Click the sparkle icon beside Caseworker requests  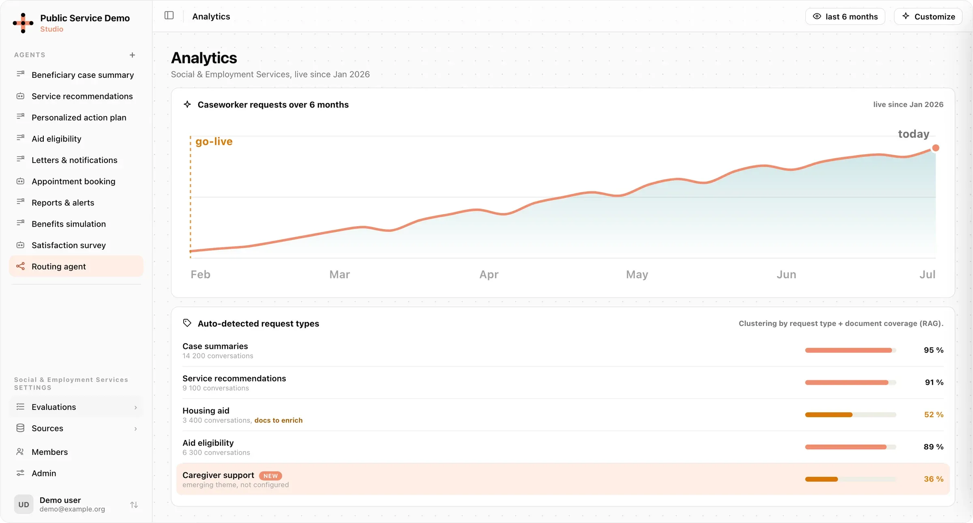187,105
